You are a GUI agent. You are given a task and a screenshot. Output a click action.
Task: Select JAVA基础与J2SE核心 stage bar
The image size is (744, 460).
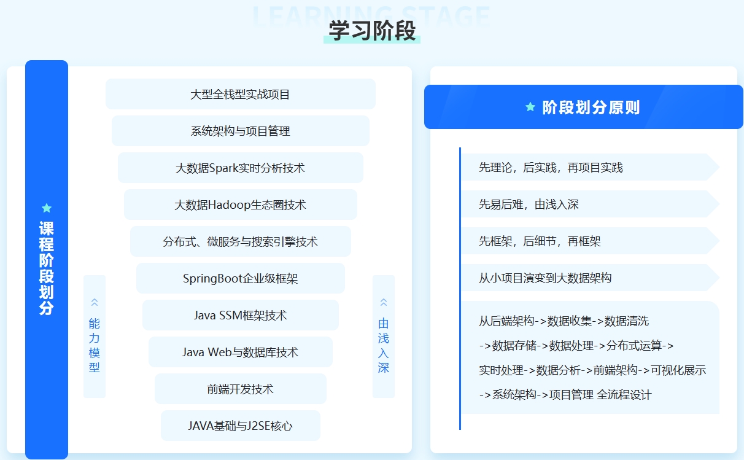241,426
